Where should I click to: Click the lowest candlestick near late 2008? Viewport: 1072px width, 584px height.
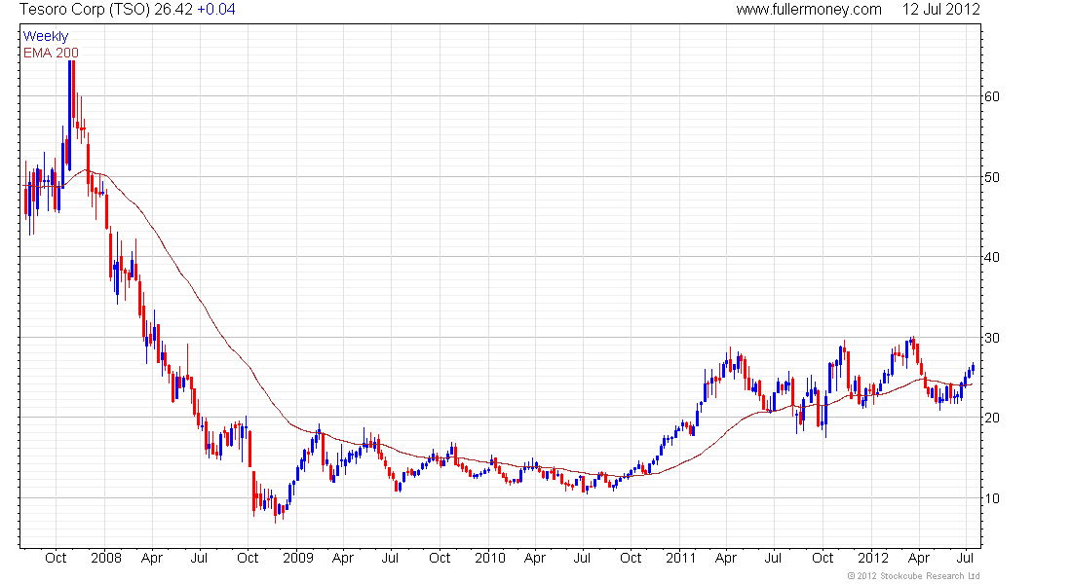pos(276,510)
